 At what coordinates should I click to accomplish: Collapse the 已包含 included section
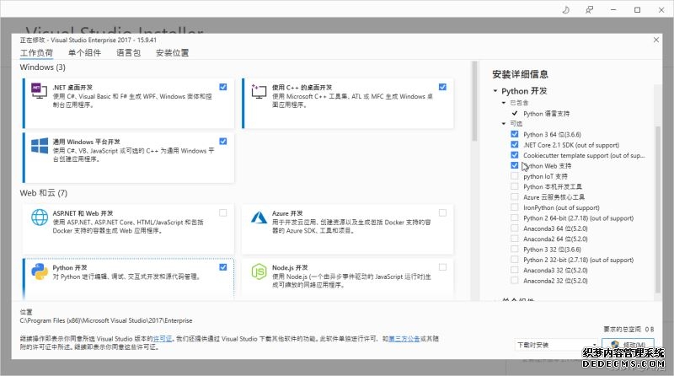[x=504, y=102]
